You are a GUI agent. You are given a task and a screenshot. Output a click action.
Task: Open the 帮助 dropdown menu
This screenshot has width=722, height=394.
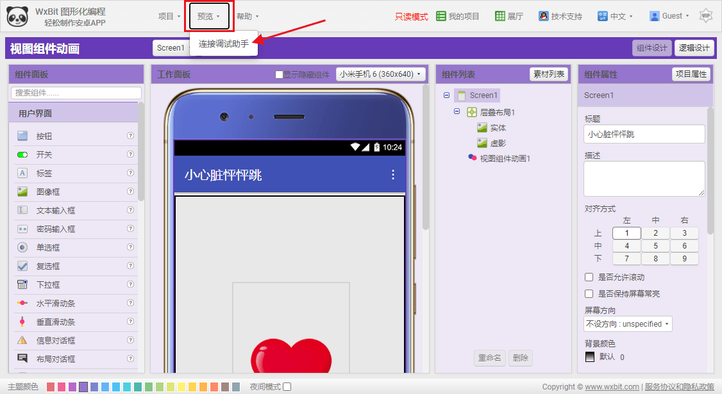tap(248, 17)
